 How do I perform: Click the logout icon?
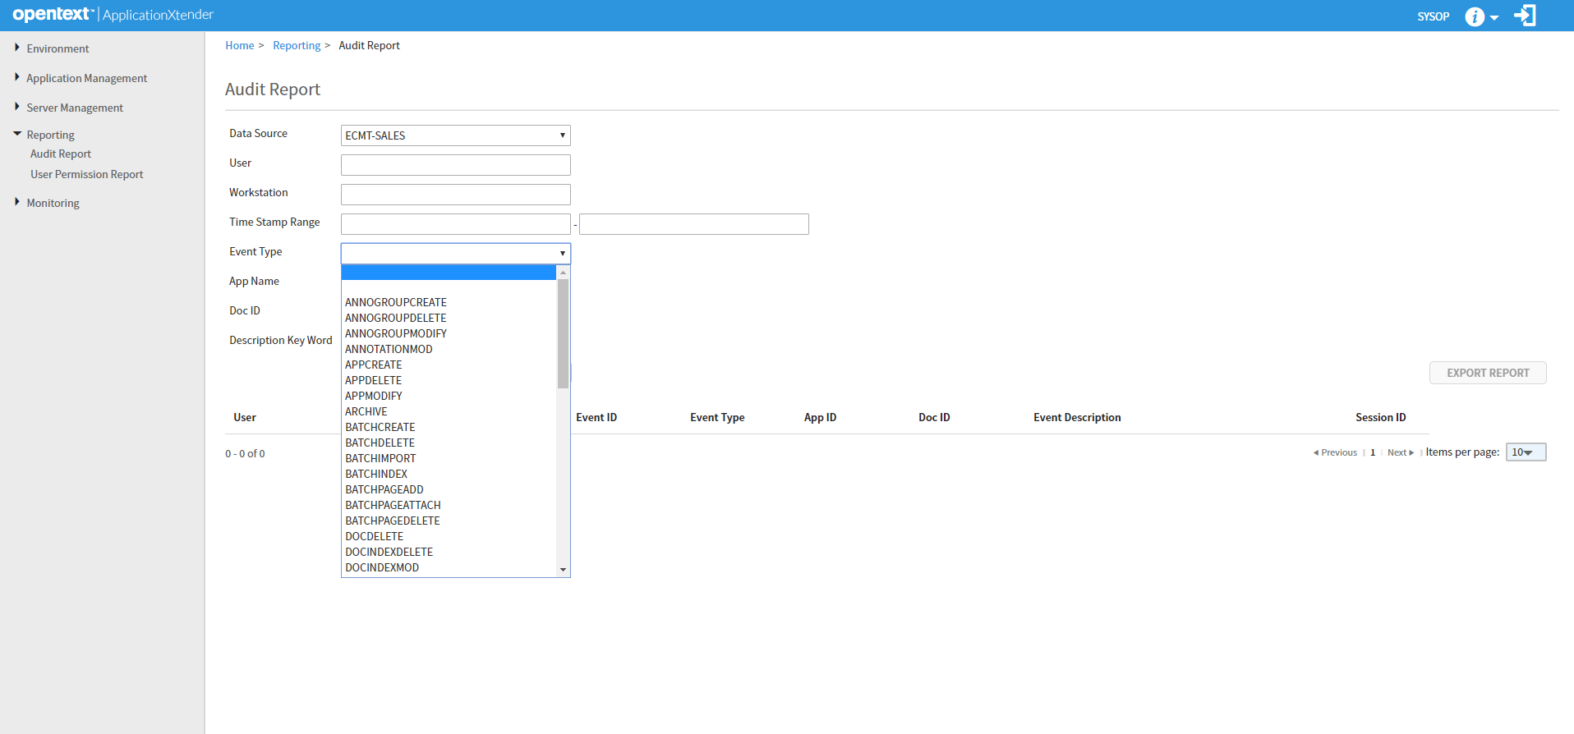[x=1525, y=16]
